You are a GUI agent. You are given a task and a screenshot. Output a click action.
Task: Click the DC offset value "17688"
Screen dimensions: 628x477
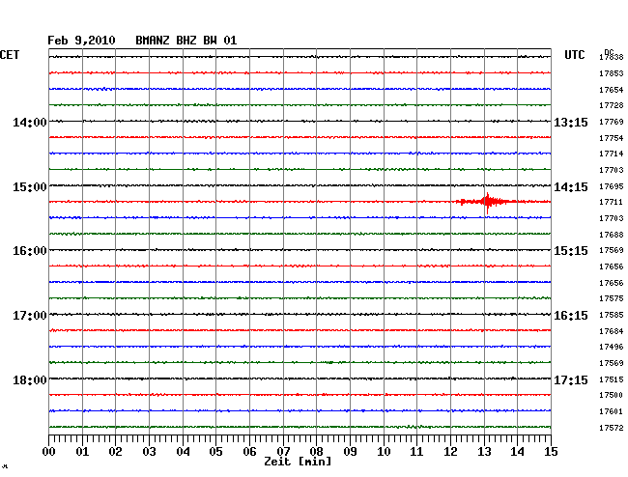click(612, 235)
